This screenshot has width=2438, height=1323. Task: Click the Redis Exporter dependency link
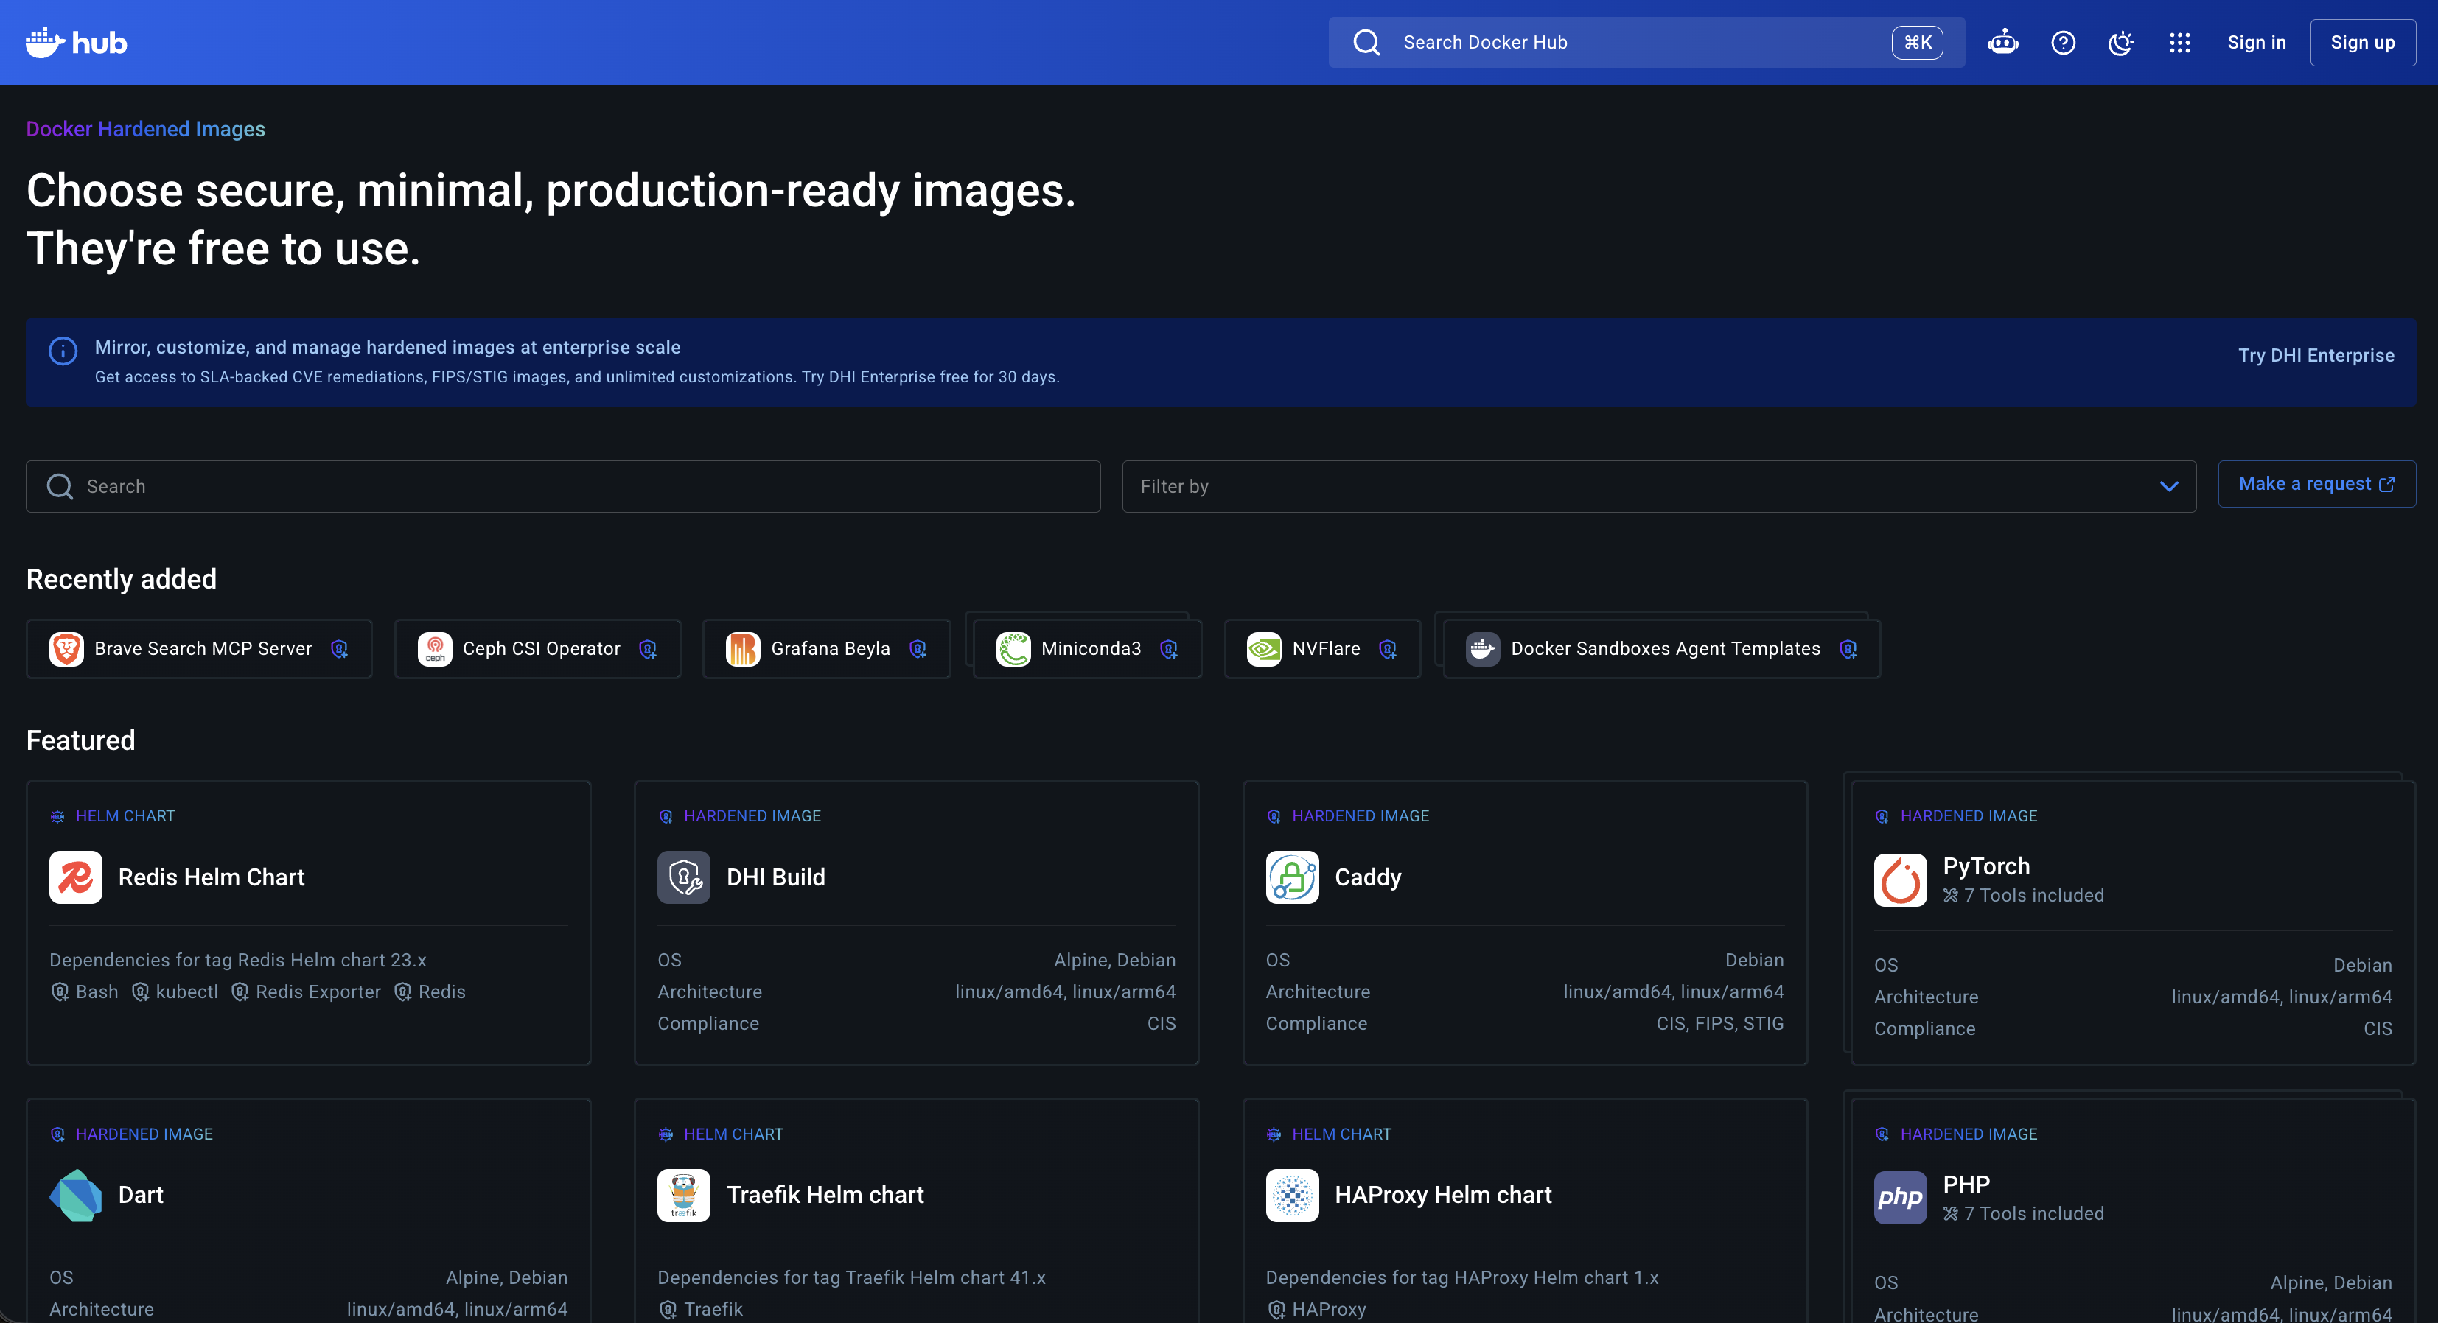tap(306, 992)
